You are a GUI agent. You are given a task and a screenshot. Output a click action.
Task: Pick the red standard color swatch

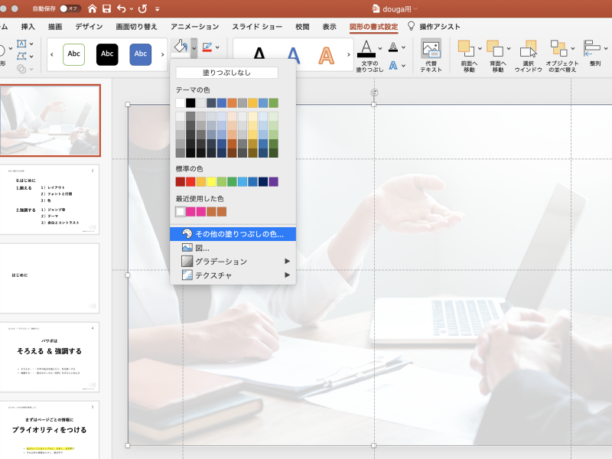click(190, 181)
